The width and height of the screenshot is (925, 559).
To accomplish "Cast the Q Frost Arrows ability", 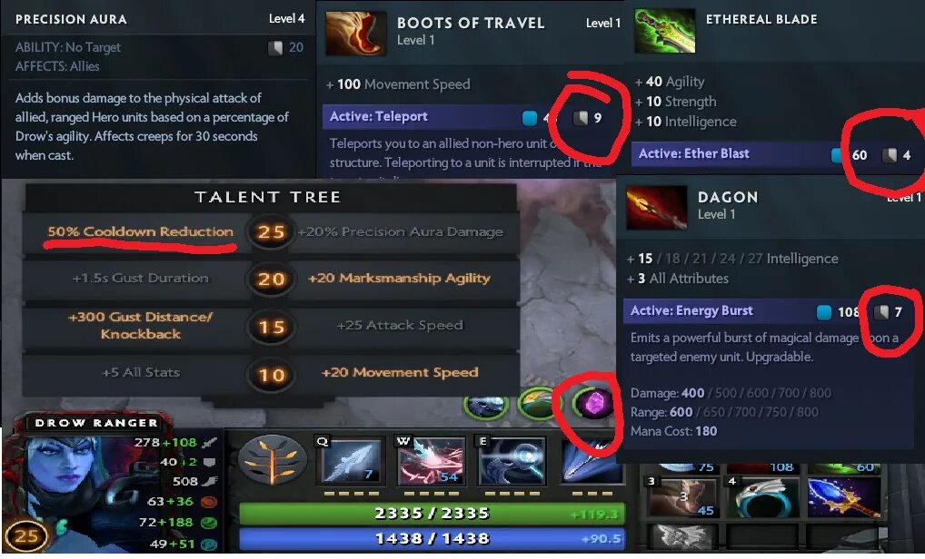I will click(x=349, y=461).
